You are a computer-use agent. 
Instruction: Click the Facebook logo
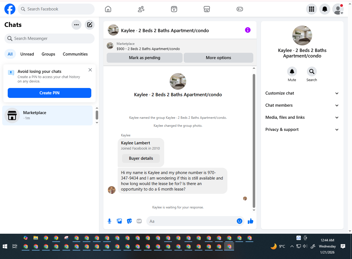tap(10, 9)
